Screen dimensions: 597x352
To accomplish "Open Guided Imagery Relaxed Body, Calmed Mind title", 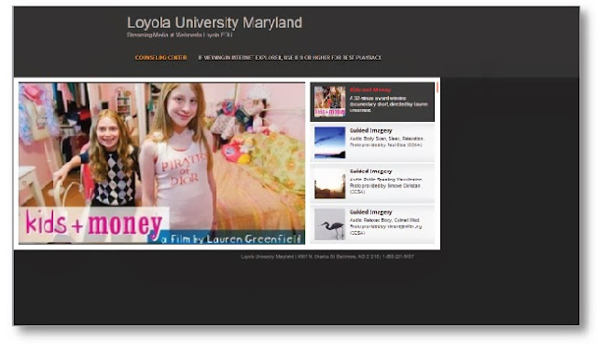I will click(x=371, y=212).
